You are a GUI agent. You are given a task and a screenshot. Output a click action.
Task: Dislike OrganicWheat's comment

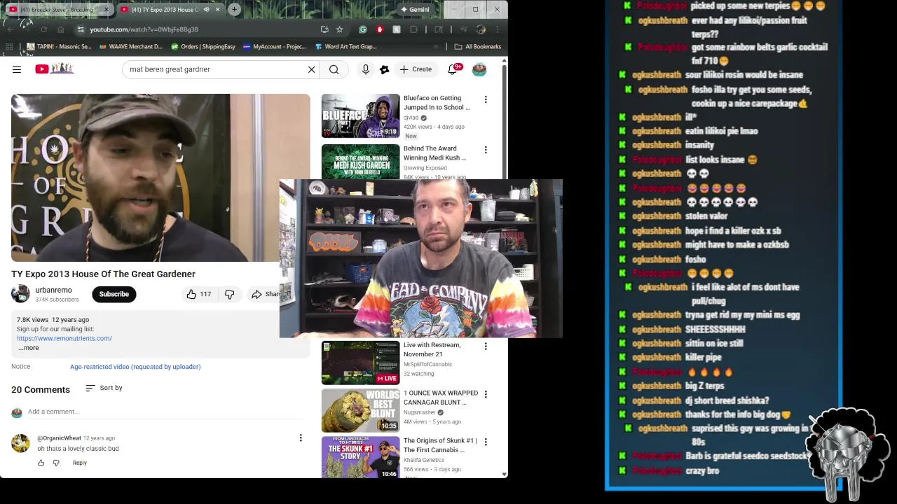(56, 463)
